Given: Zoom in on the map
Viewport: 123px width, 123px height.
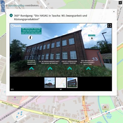Looking at the screenshot, I should pos(3,7).
